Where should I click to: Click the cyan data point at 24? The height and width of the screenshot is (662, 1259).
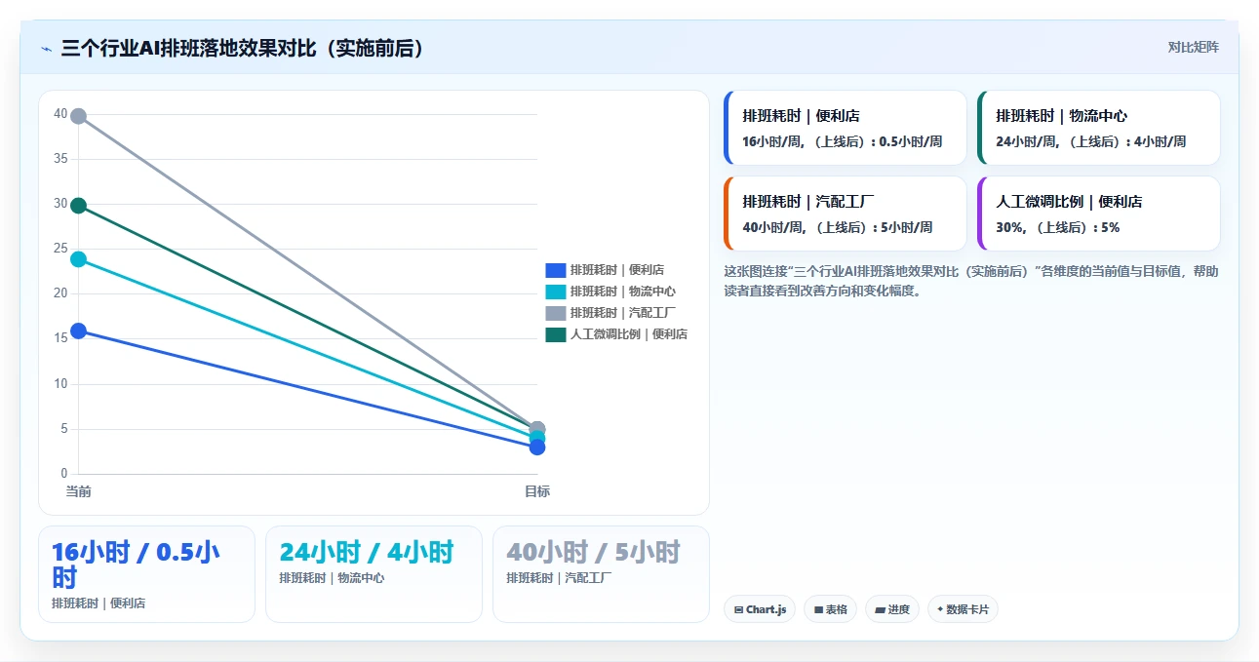point(79,259)
